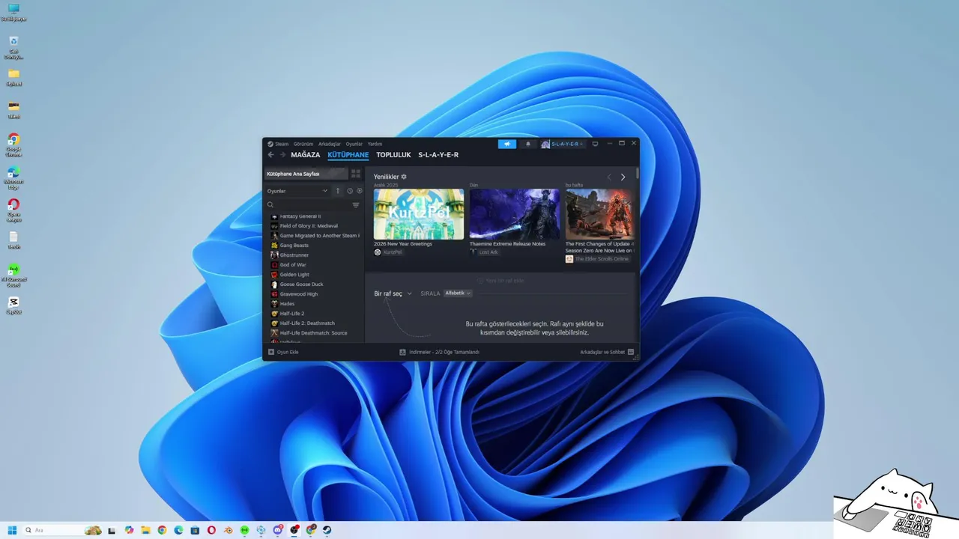
Task: Open the Steam announcements megaphone button
Action: click(x=507, y=144)
